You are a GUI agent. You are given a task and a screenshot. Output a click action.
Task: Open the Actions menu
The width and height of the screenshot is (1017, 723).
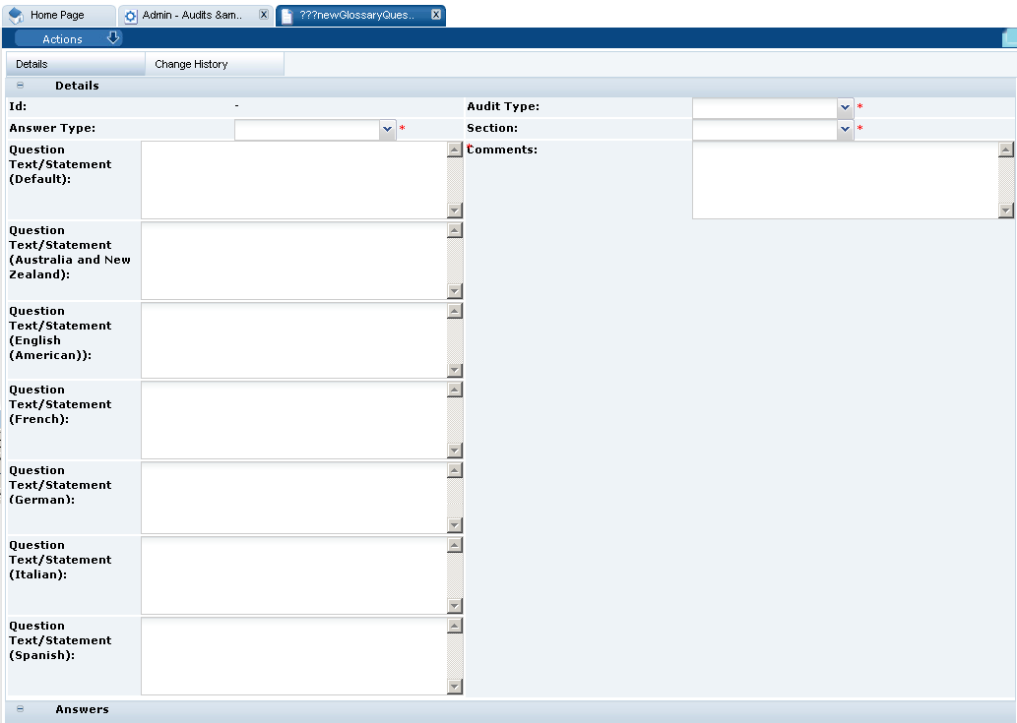coord(63,38)
